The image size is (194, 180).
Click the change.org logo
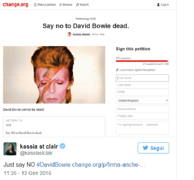pos(16,5)
